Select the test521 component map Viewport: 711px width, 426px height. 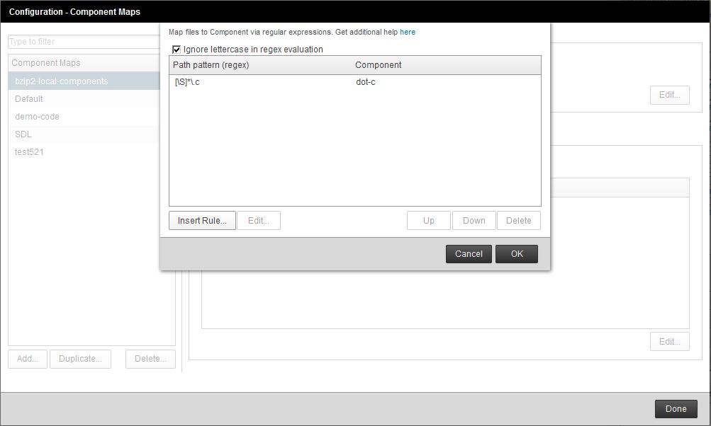click(x=84, y=151)
